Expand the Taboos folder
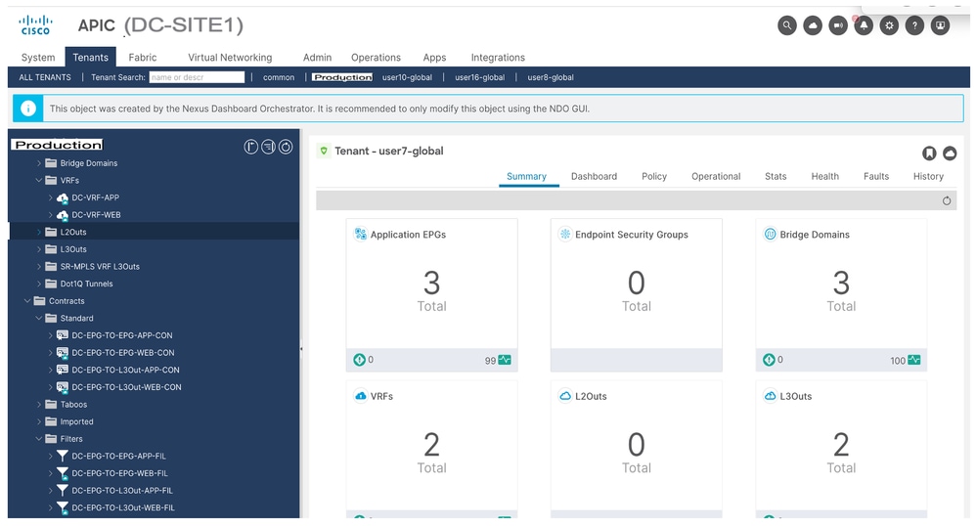 coord(38,405)
